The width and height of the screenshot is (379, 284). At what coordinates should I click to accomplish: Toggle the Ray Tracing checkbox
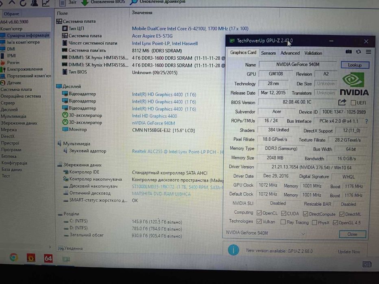[x=283, y=222]
